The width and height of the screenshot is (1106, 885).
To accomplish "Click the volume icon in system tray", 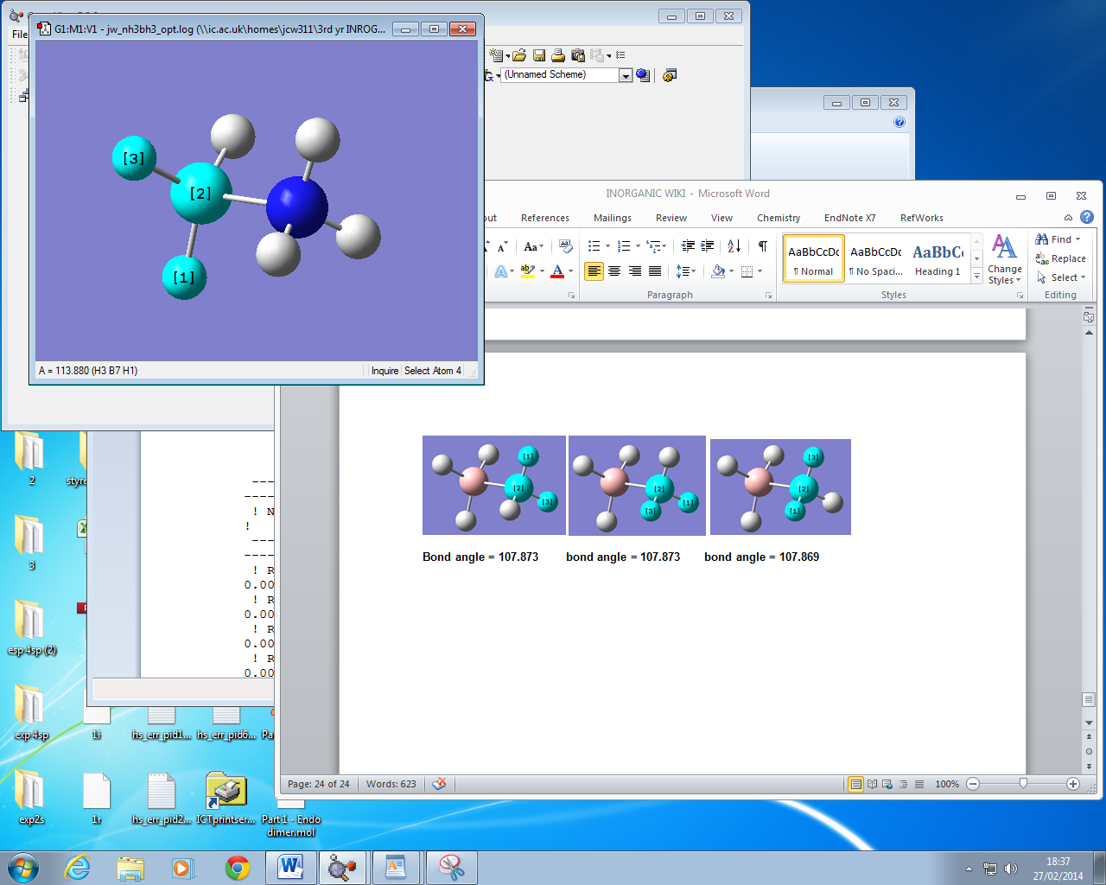I will (x=1011, y=869).
